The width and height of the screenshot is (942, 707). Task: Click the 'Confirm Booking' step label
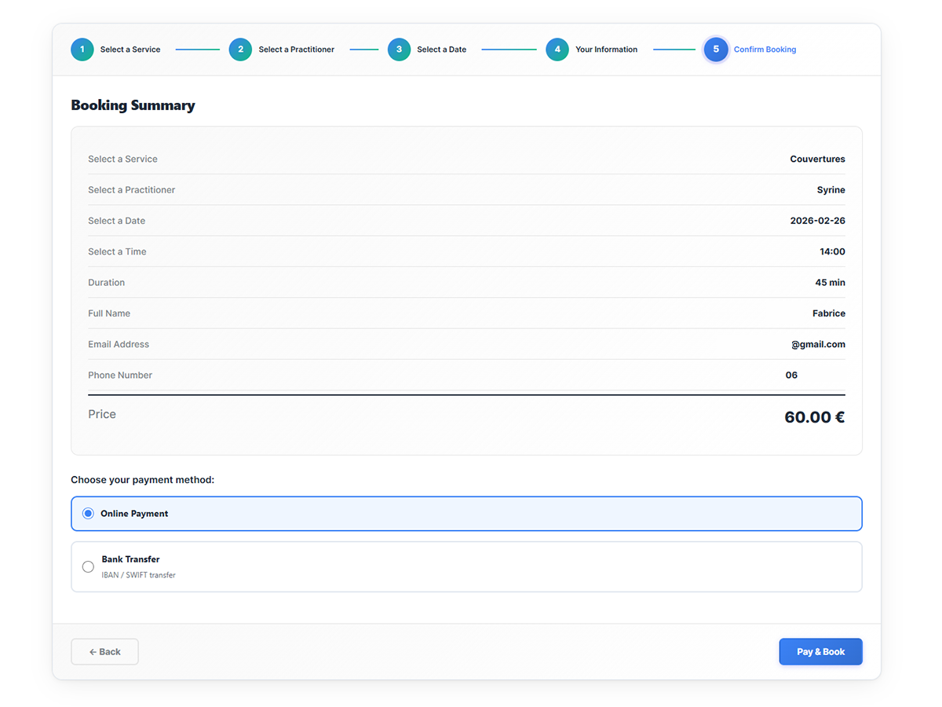[x=765, y=49]
